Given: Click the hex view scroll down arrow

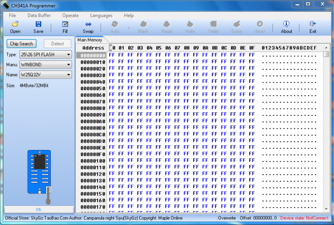Looking at the screenshot, I should click(x=326, y=209).
